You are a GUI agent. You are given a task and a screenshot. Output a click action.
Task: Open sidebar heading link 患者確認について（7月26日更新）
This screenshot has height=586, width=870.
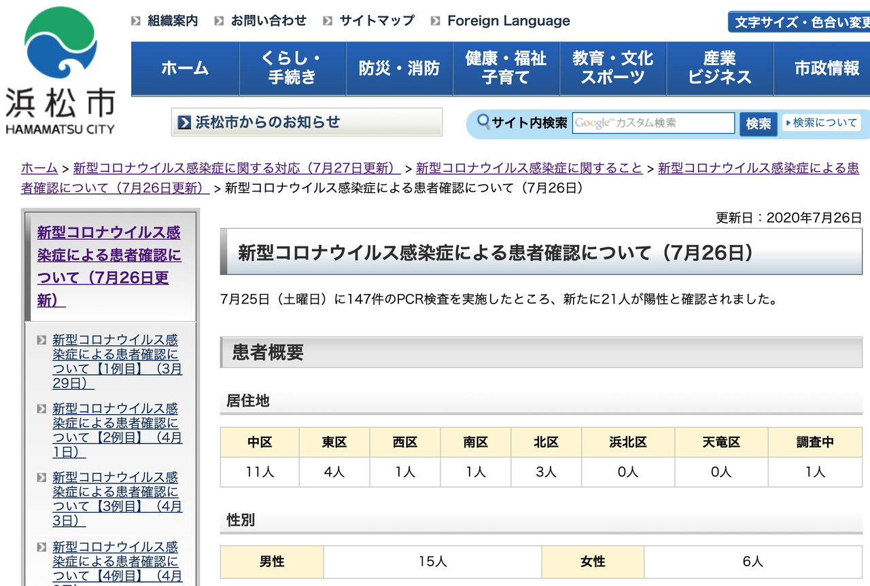click(109, 266)
